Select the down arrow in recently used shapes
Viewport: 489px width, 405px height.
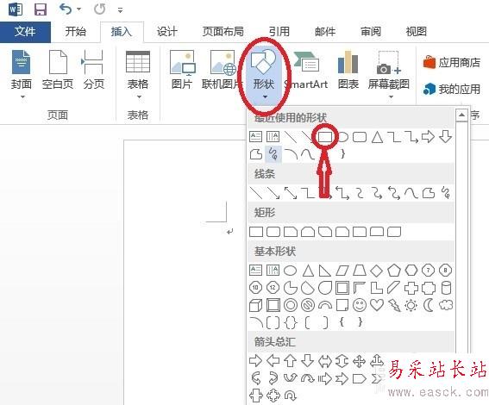point(445,137)
